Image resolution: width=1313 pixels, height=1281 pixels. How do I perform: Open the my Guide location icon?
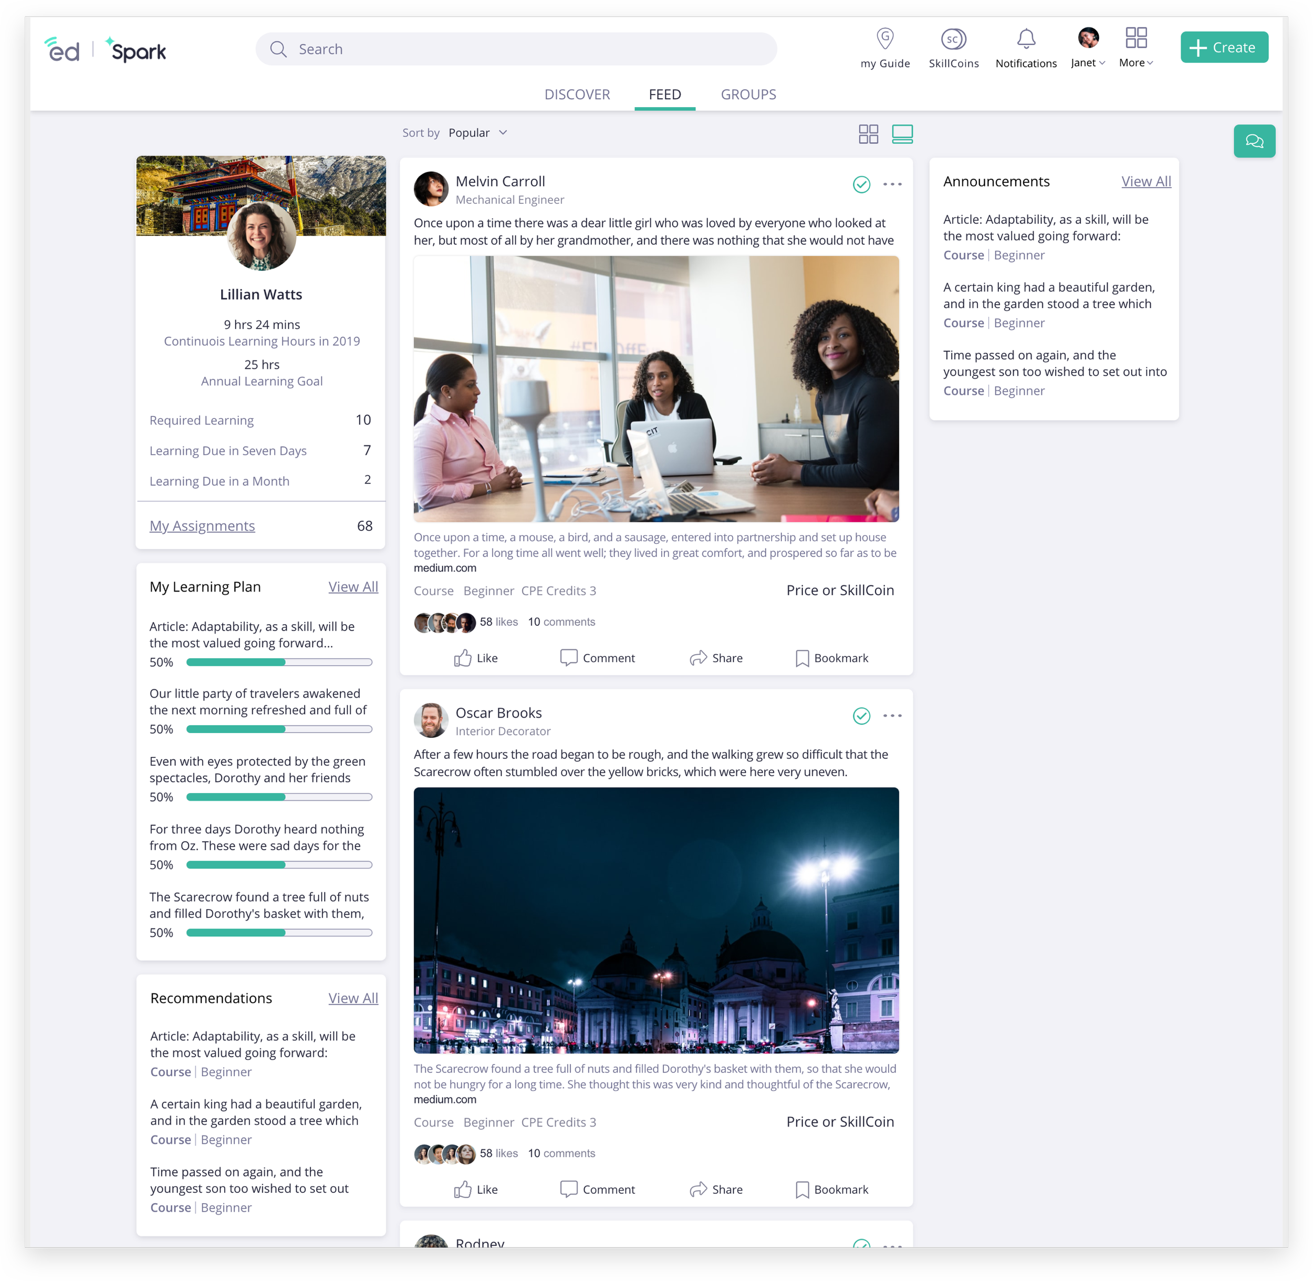pyautogui.click(x=884, y=39)
